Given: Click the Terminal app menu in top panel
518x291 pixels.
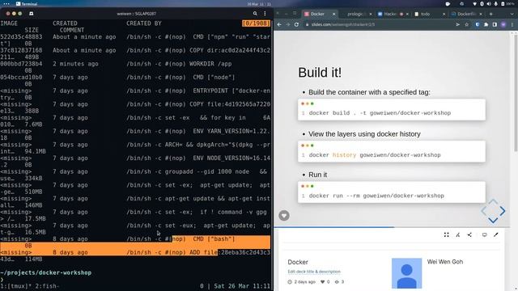Looking at the screenshot, I should pyautogui.click(x=27, y=3).
